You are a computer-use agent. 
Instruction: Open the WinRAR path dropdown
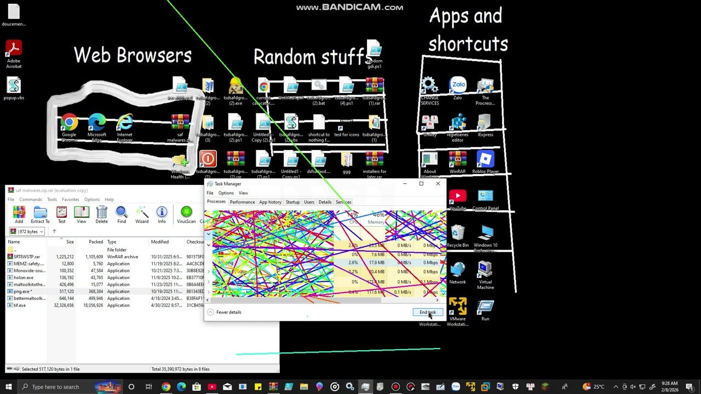[41, 231]
